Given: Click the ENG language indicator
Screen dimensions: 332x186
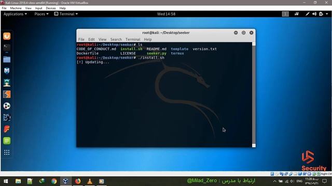Looking at the screenshot, I should coord(299,181).
